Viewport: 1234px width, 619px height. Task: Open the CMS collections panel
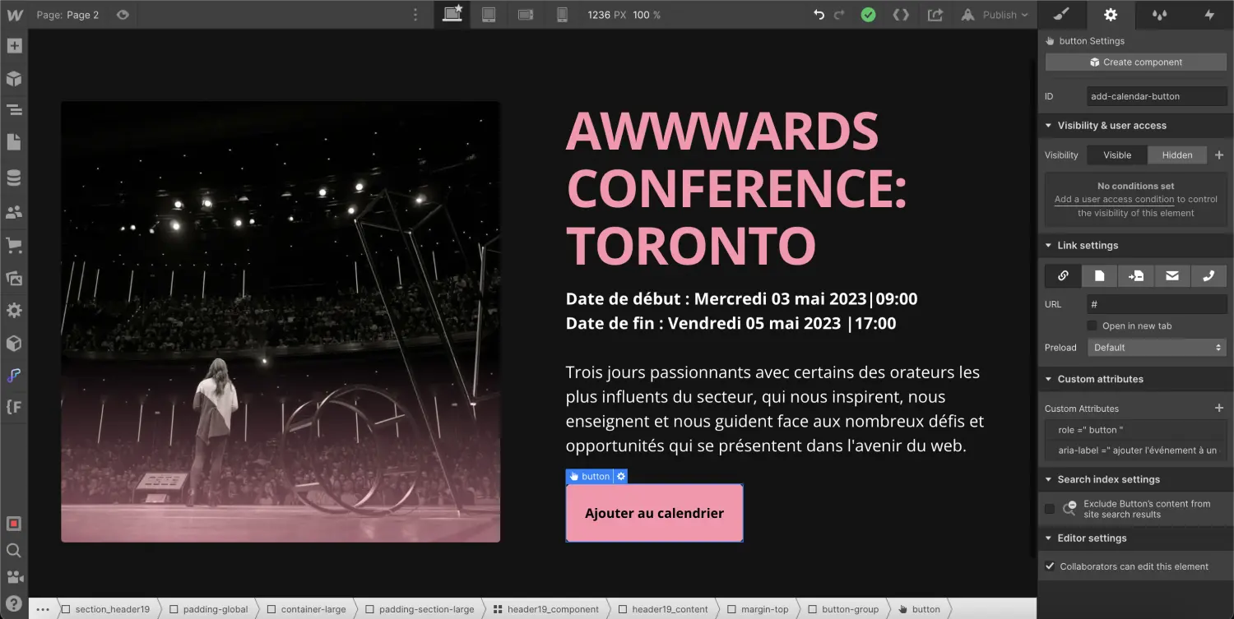pos(14,177)
